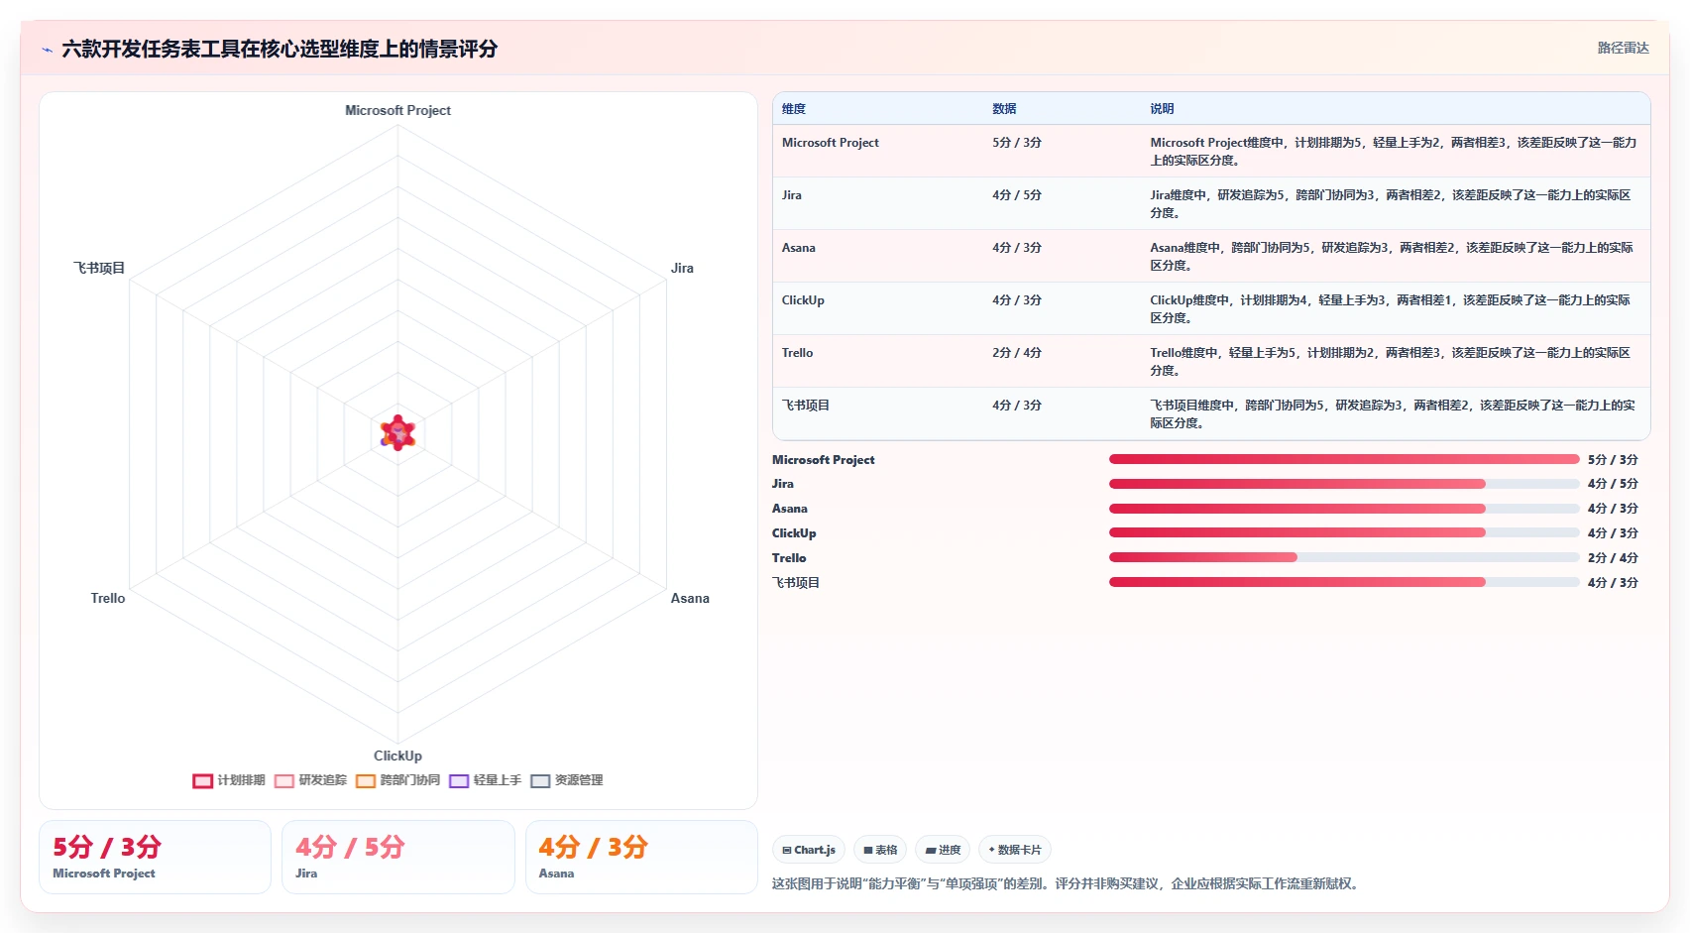Select Jira in the table's 维度 column
Viewport: 1690px width, 933px height.
792,195
